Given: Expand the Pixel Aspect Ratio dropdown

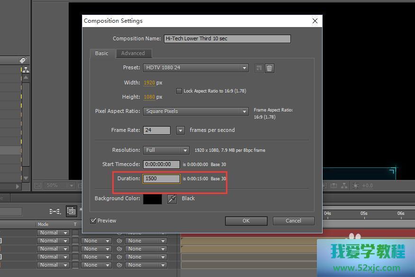Looking at the screenshot, I should (x=196, y=111).
